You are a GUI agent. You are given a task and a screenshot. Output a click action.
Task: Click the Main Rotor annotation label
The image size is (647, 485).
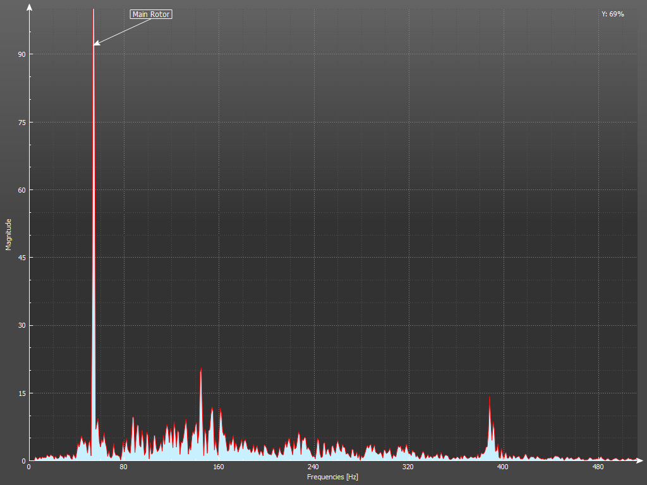(x=151, y=14)
